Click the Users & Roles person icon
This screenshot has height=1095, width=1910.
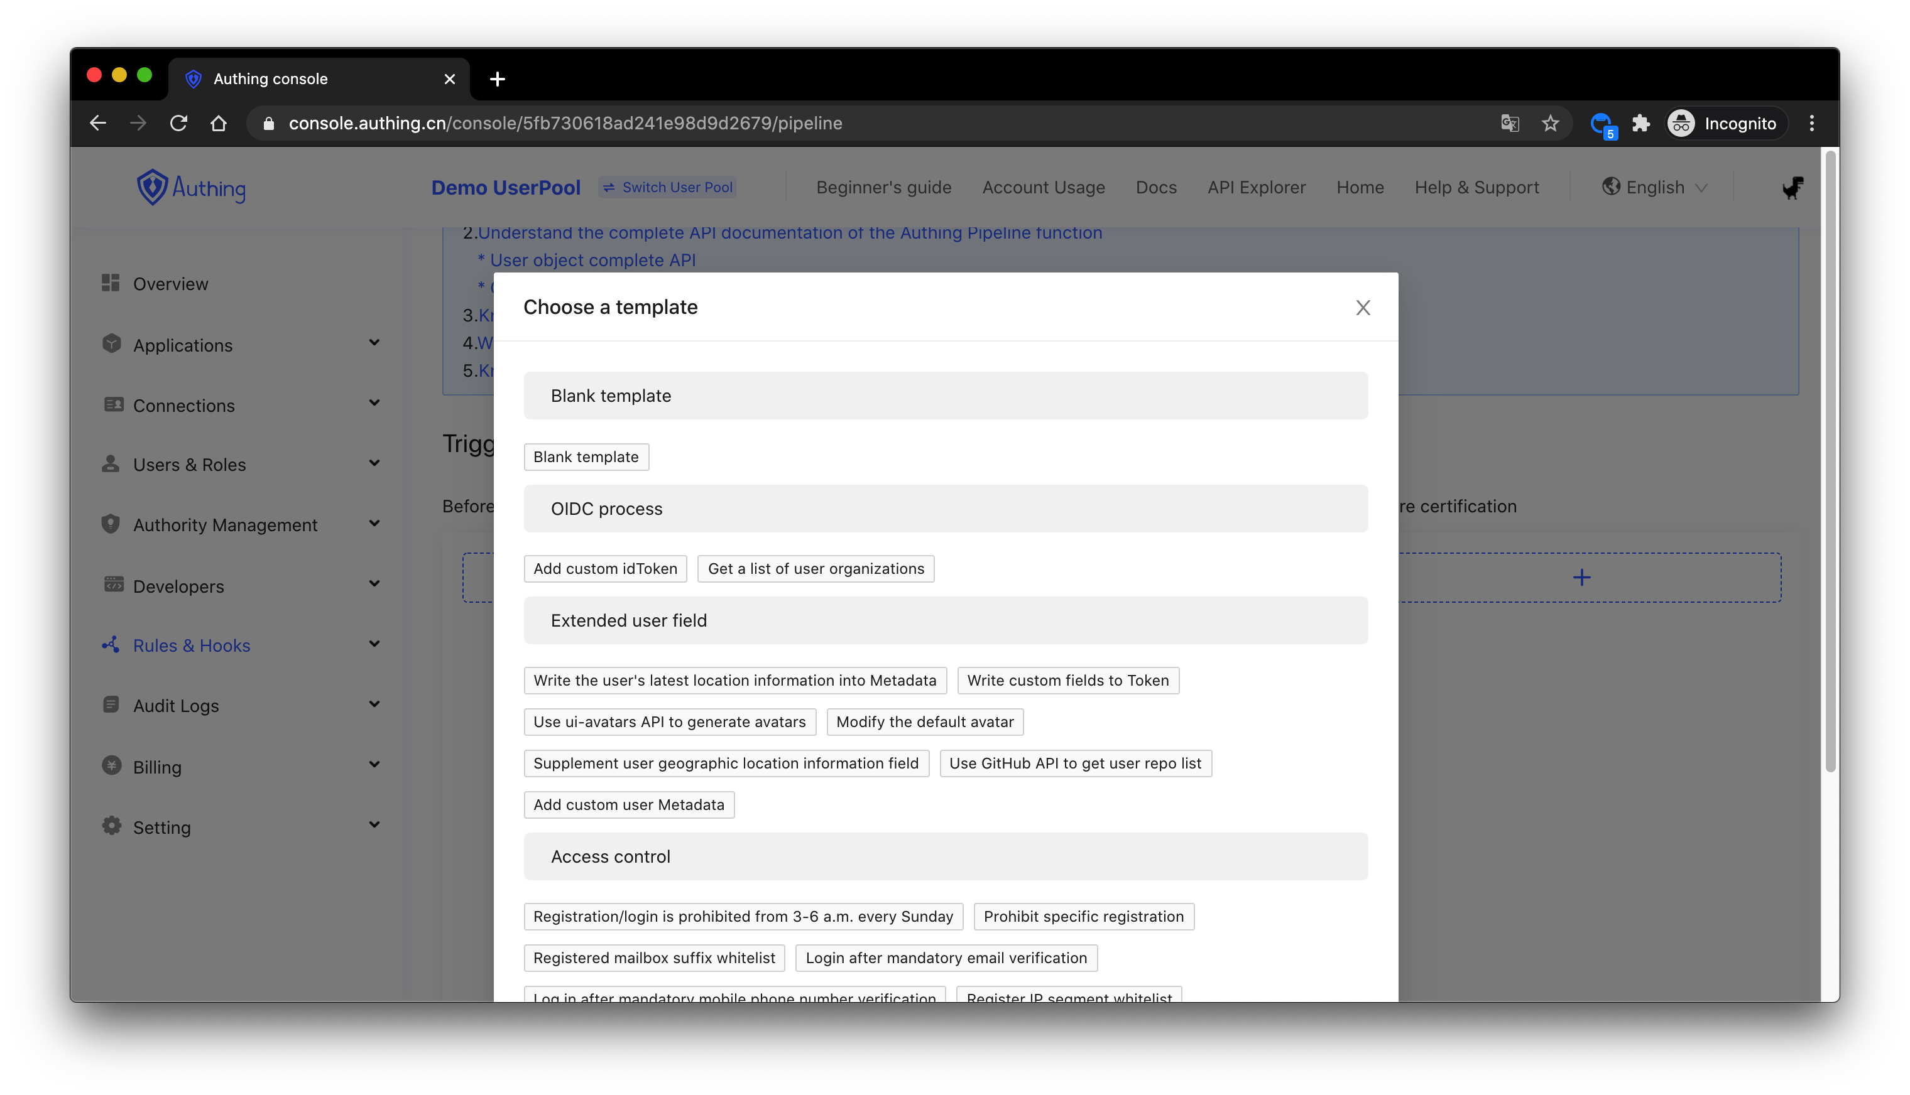coord(111,463)
